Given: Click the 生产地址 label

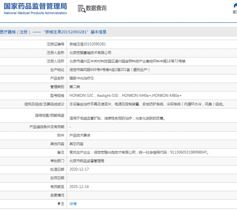Looking at the screenshot, I should click(x=57, y=70).
